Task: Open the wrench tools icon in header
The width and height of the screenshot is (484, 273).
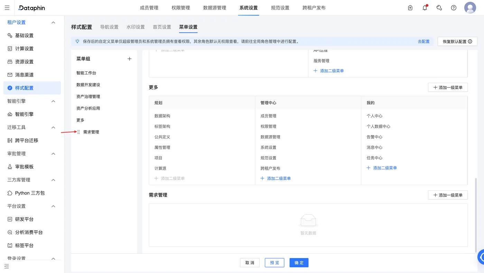Action: click(x=439, y=8)
